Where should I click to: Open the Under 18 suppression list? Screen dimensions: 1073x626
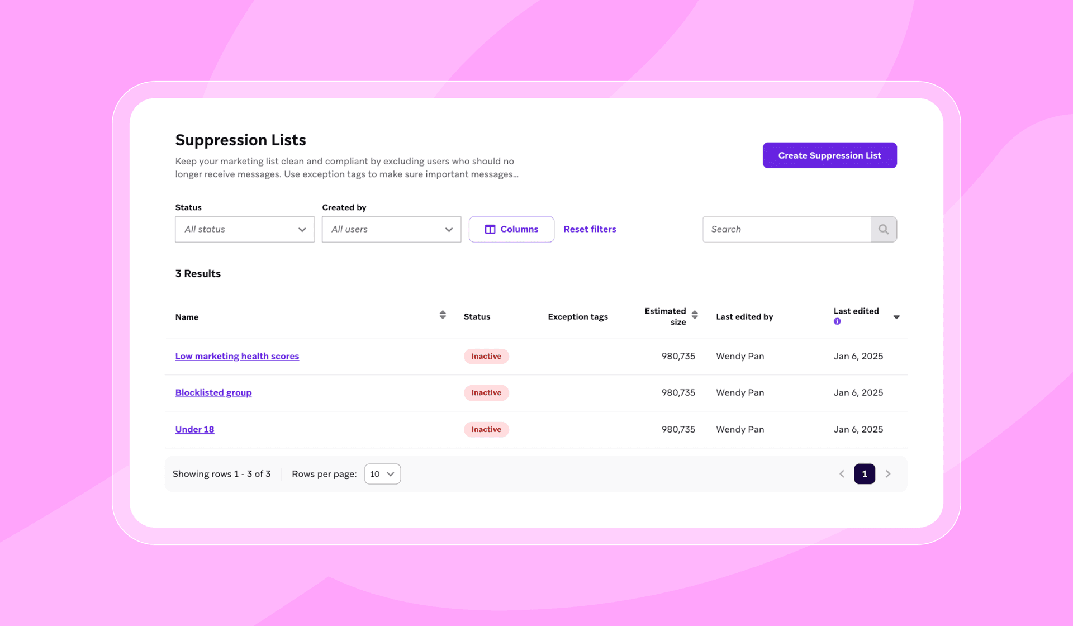(x=194, y=429)
